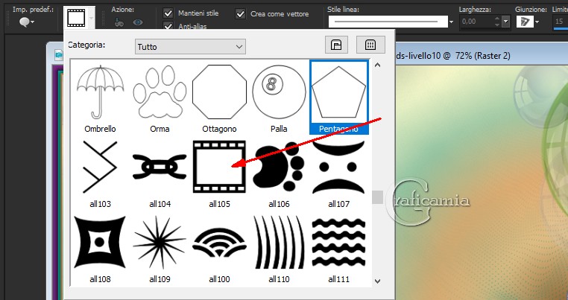Select the all109 starburst shape
568x300 pixels.
click(x=160, y=243)
